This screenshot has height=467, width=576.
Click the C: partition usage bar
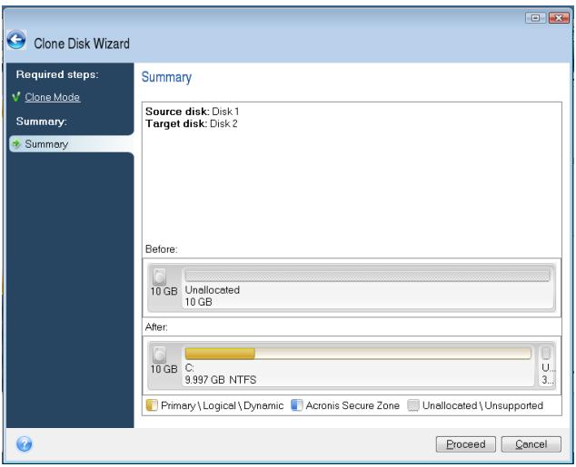point(358,354)
